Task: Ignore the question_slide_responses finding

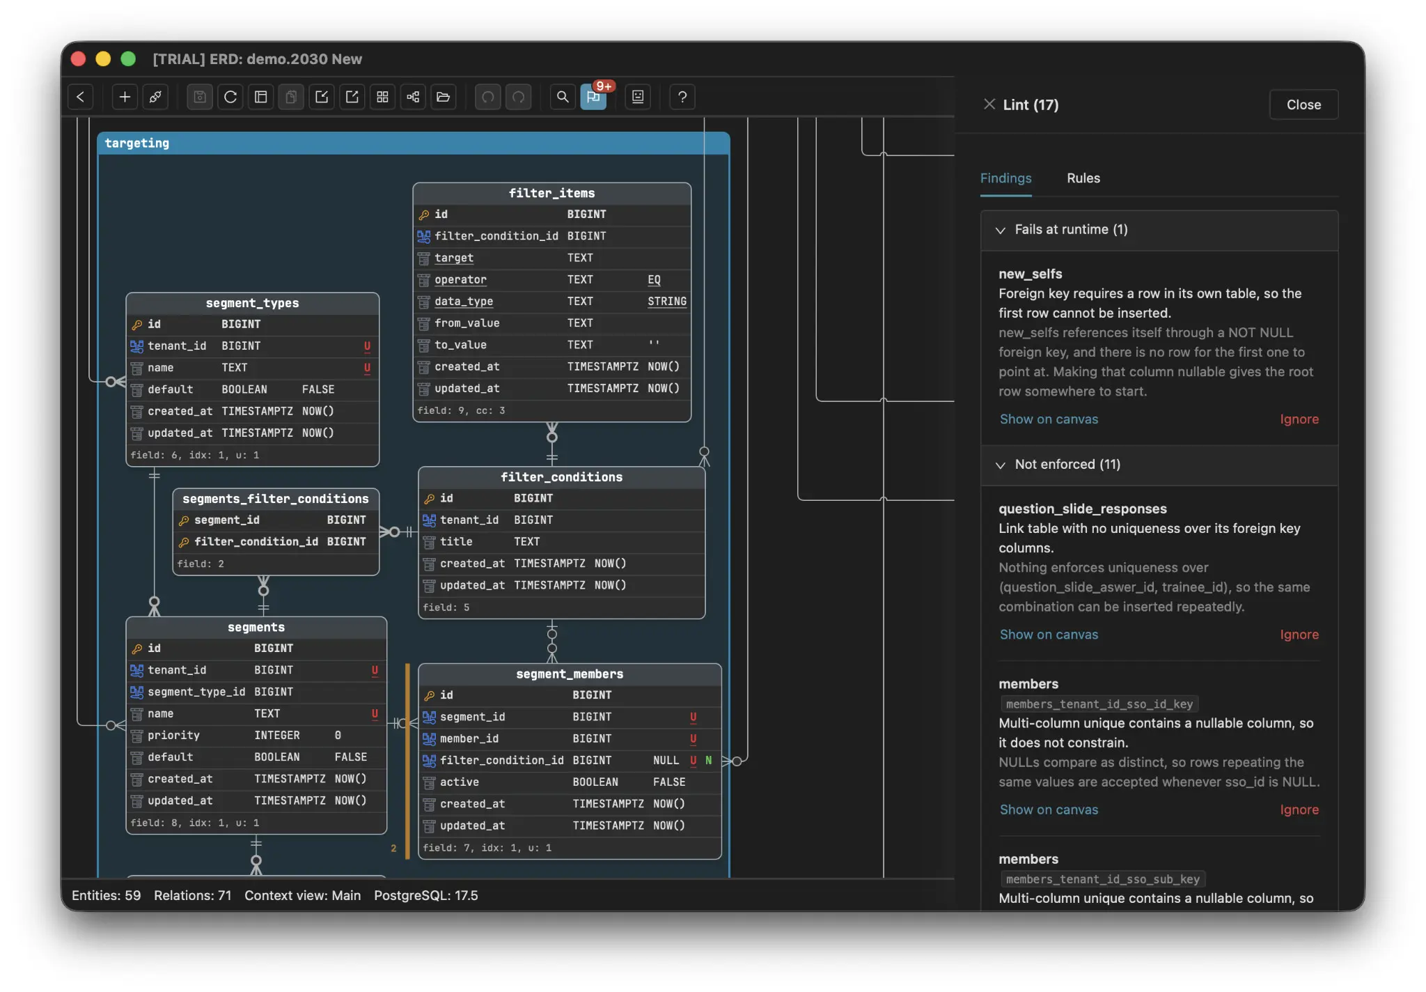Action: click(x=1299, y=635)
